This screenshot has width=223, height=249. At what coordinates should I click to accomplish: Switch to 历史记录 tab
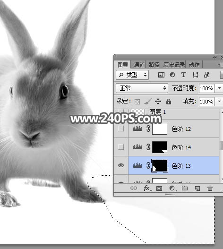tap(174, 65)
